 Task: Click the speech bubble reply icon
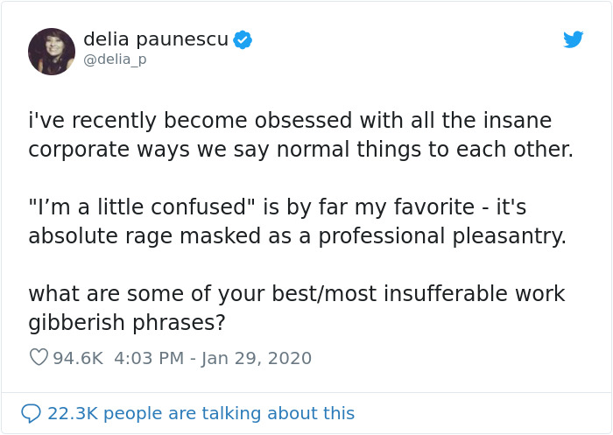31,413
